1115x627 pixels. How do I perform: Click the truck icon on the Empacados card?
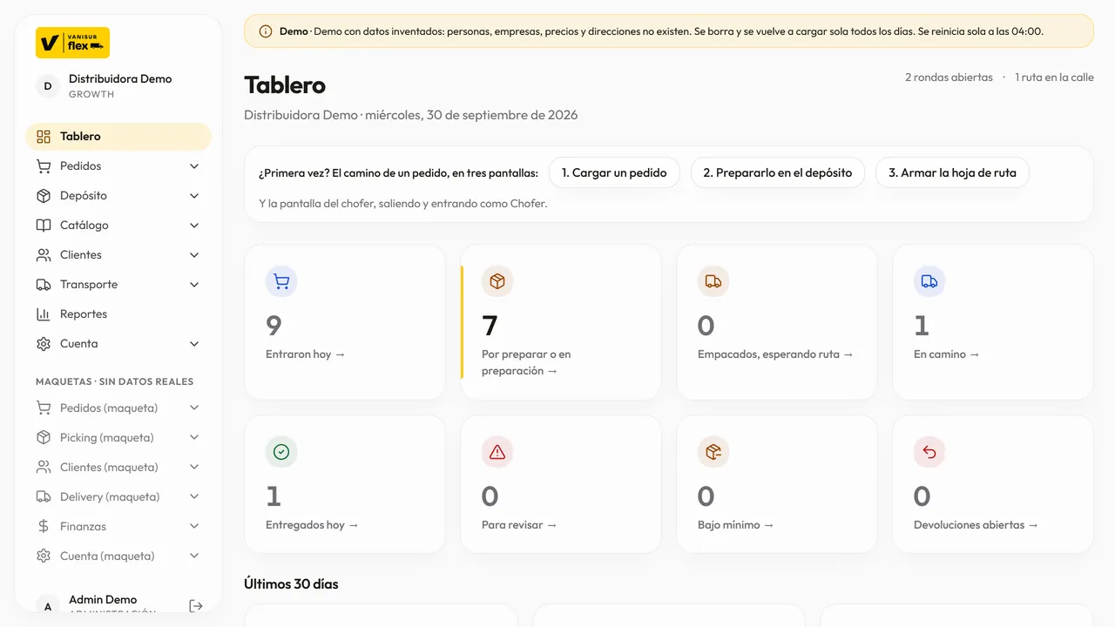pos(713,281)
